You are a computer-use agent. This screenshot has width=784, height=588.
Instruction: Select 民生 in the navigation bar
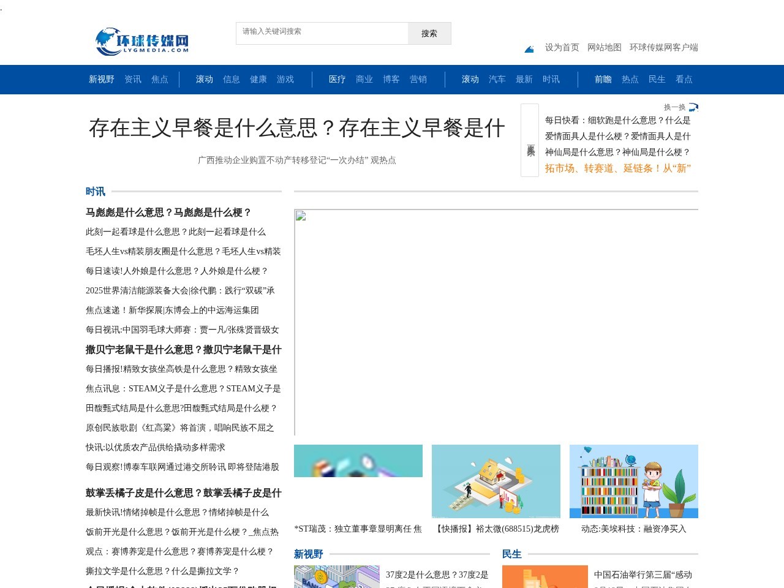[657, 79]
